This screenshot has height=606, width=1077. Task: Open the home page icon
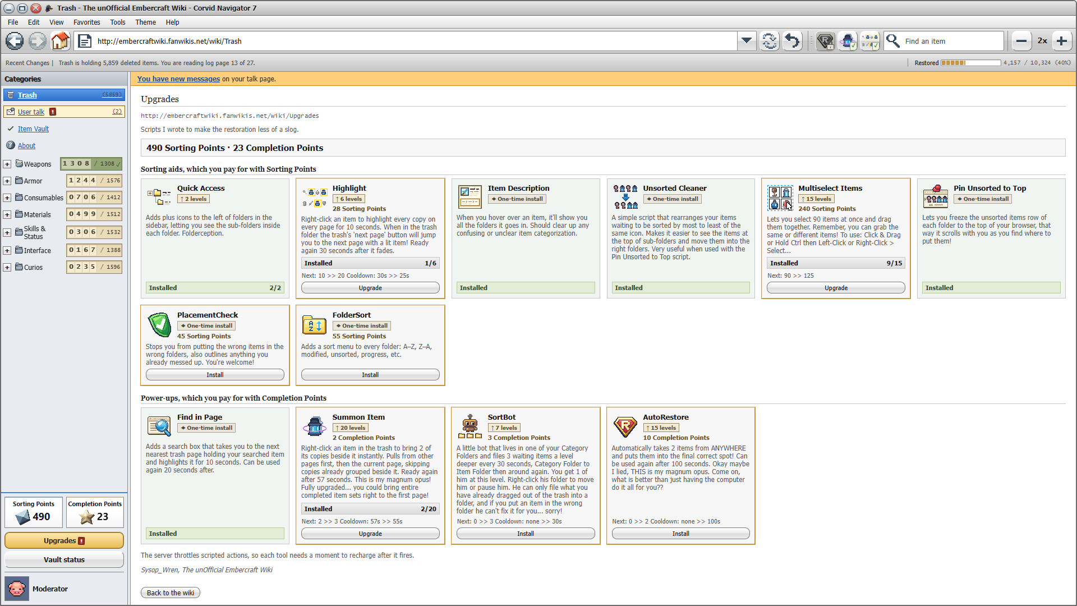tap(60, 41)
